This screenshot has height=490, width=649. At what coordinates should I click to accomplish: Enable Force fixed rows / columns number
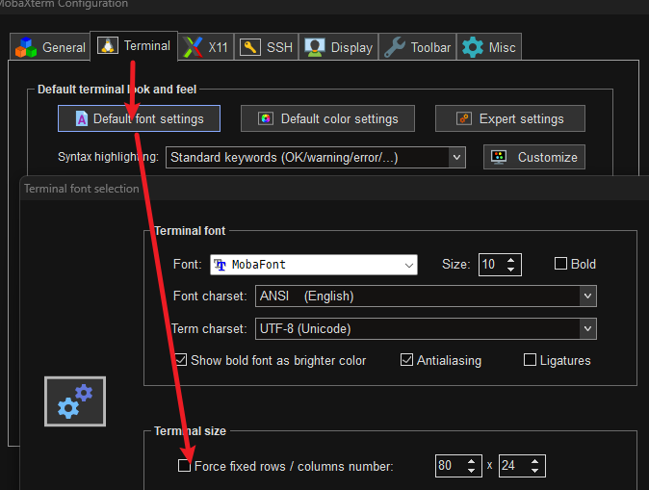(x=184, y=466)
